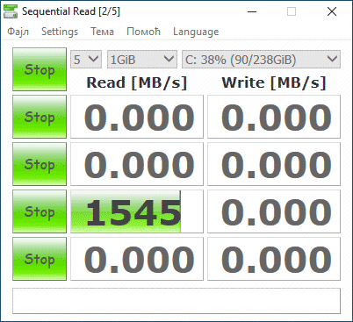This screenshot has height=322, width=353.
Task: Click the Write [MB/s] column header
Action: pos(274,82)
